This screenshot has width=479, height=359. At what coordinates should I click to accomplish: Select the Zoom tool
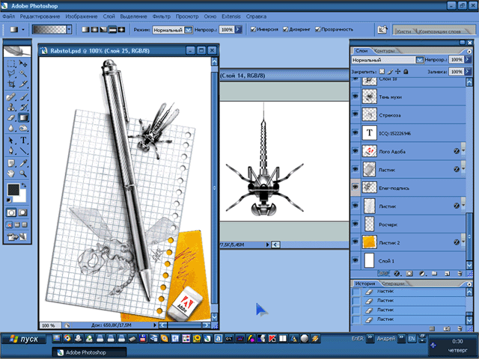click(23, 174)
